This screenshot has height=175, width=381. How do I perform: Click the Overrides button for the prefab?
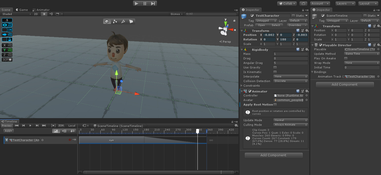(297, 25)
